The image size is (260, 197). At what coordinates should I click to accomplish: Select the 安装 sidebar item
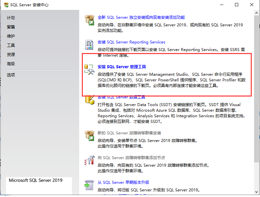tap(11, 27)
